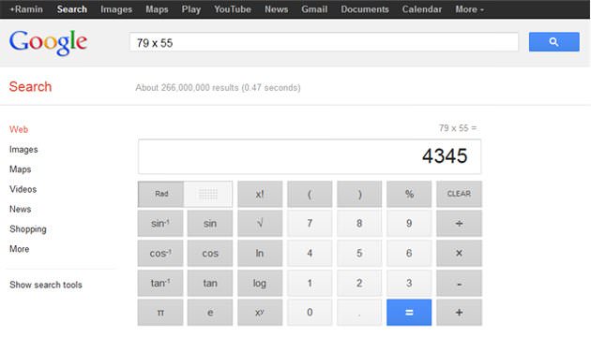
Task: Click the blue search magnifier button
Action: [554, 42]
